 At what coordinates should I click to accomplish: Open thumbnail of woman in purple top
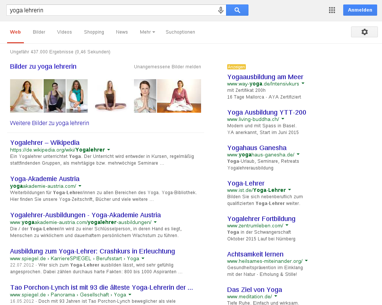click(54, 96)
